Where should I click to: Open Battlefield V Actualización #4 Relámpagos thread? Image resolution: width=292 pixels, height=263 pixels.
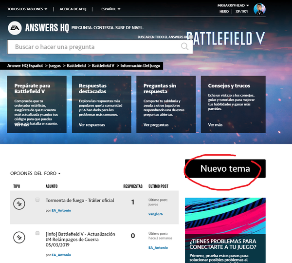[80, 239]
